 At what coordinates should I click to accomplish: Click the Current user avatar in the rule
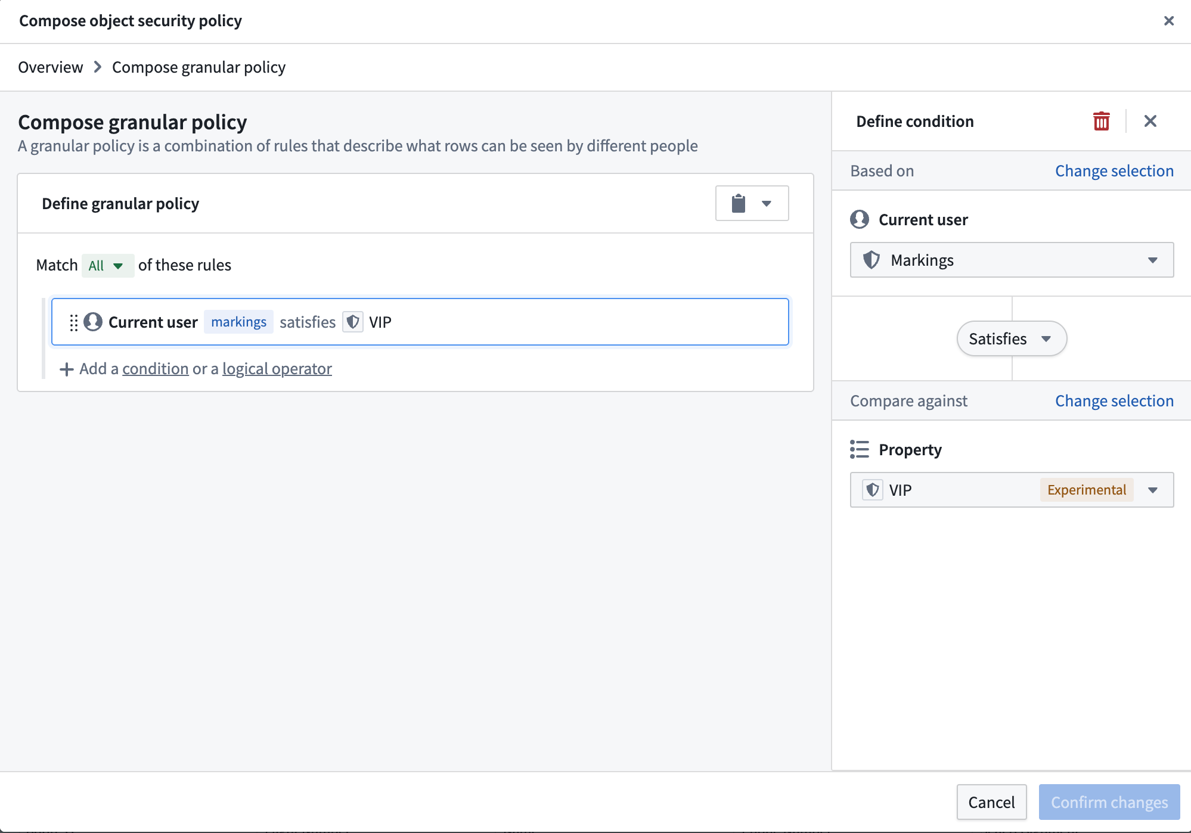coord(93,322)
